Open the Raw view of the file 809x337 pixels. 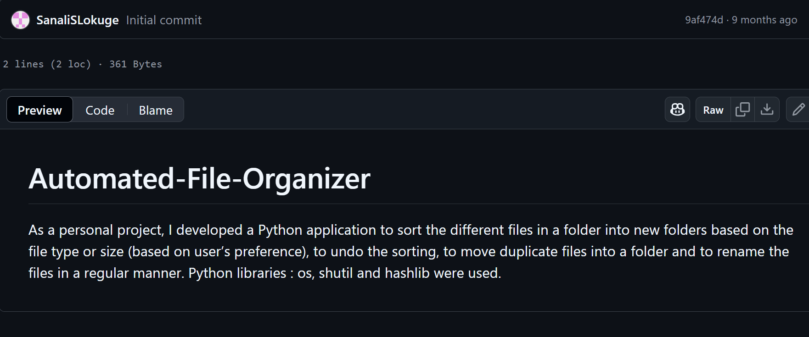click(712, 110)
